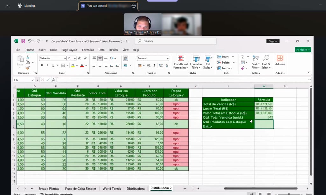Open the File menu

click(18, 50)
